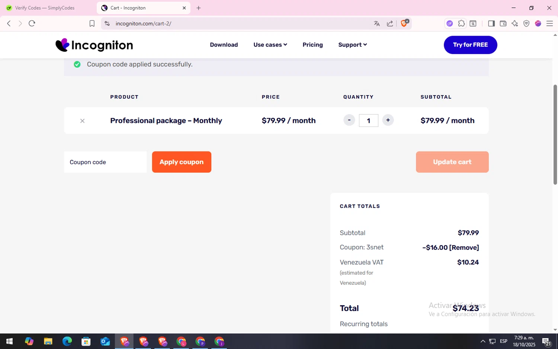
Task: Remove the 3snet coupon via [Remove] link
Action: coord(464,247)
